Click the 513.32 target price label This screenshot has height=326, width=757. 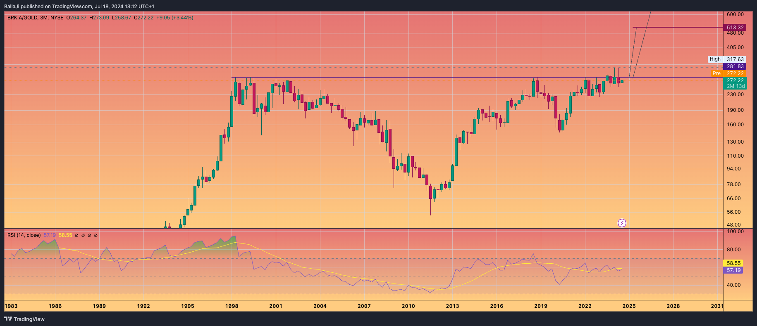[x=735, y=28]
